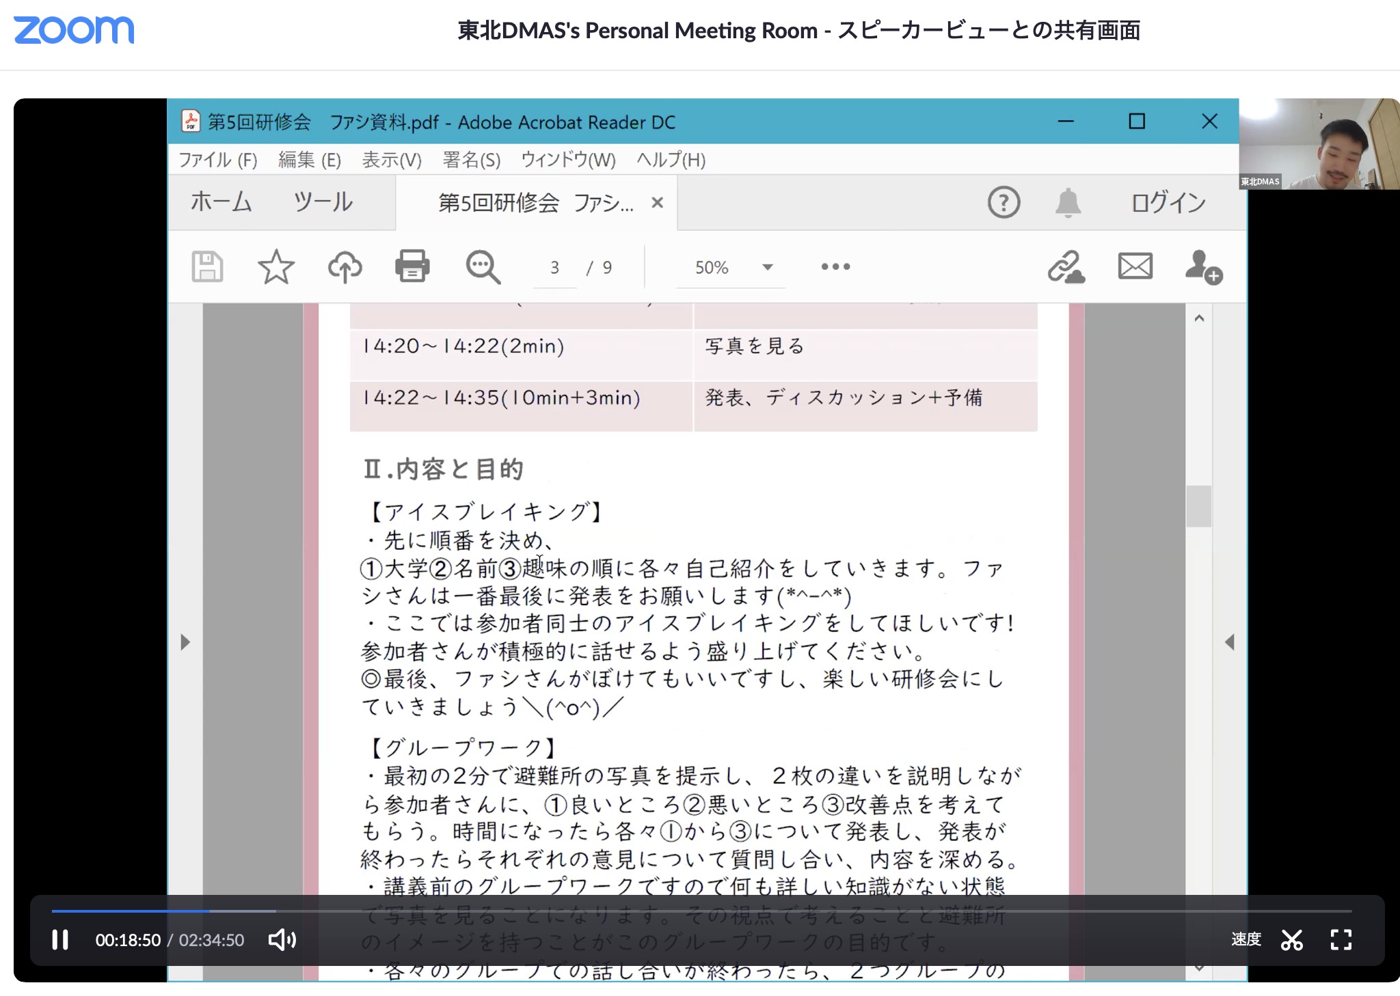This screenshot has width=1400, height=996.
Task: Click the 発表、ディスカッション+予備 cell
Action: coord(866,406)
